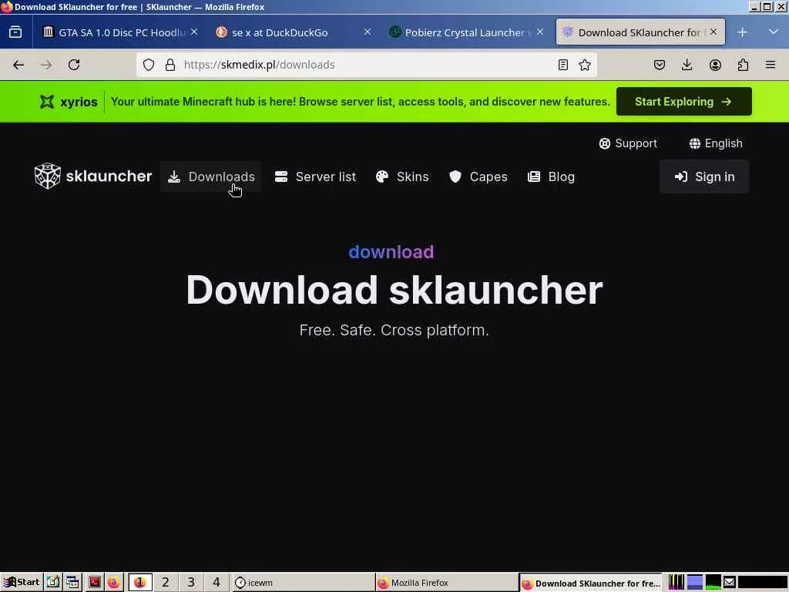Close the GTA SA 1.0 Disc tab

[x=194, y=32]
